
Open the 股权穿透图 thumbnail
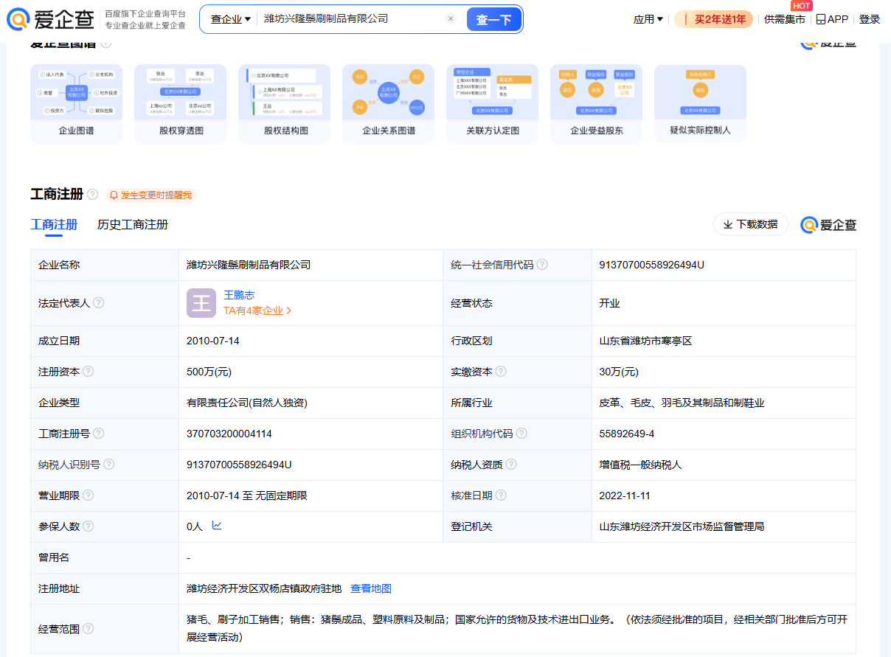(180, 104)
